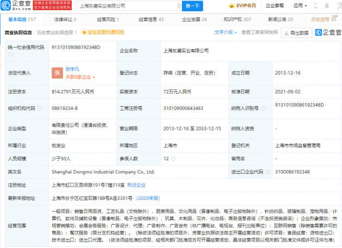
Task: Open 查看工商官网快照 link
Action: click(259, 32)
